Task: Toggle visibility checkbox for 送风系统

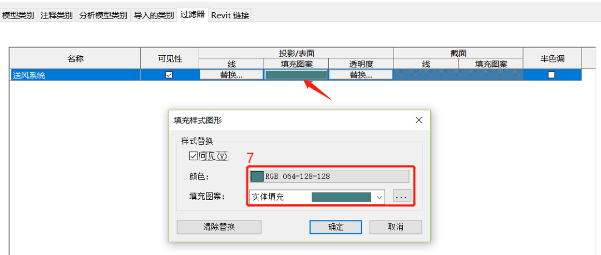Action: pyautogui.click(x=169, y=75)
